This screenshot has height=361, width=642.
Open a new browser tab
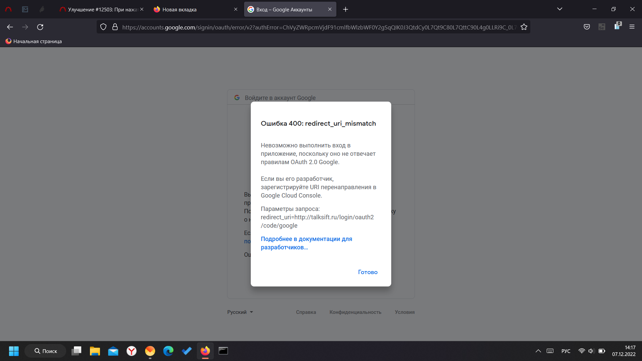pyautogui.click(x=346, y=9)
